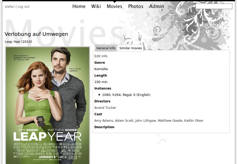237x164 pixels.
Task: Click the '100 min' length value
Action: coord(101,82)
